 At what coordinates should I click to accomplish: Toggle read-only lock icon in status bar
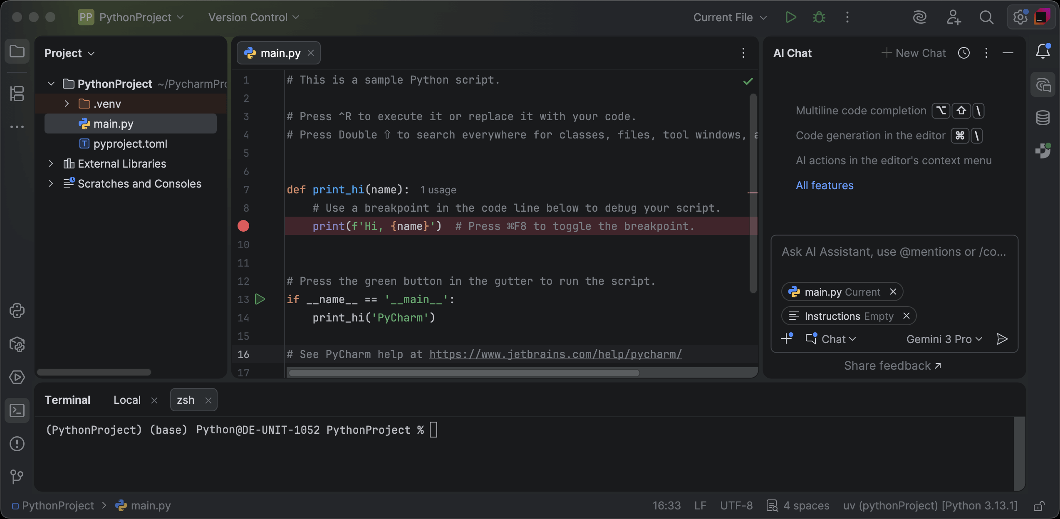pyautogui.click(x=1038, y=506)
